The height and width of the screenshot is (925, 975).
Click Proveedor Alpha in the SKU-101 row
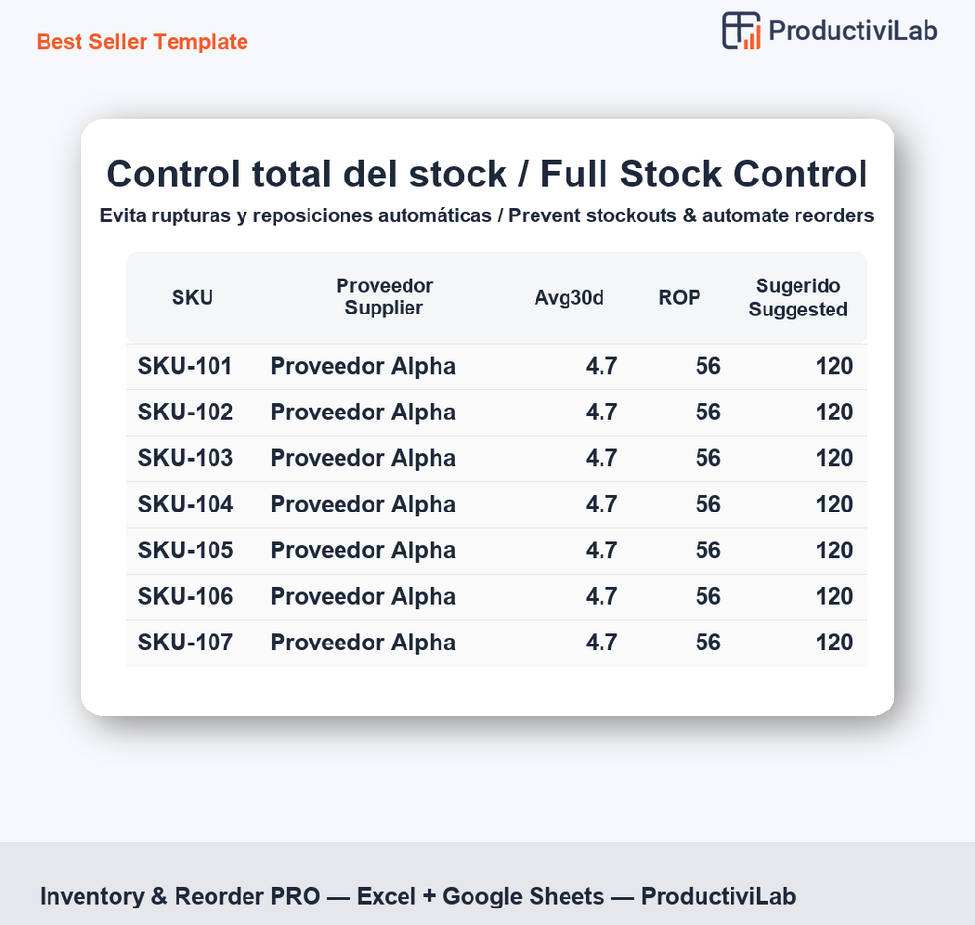[363, 367]
